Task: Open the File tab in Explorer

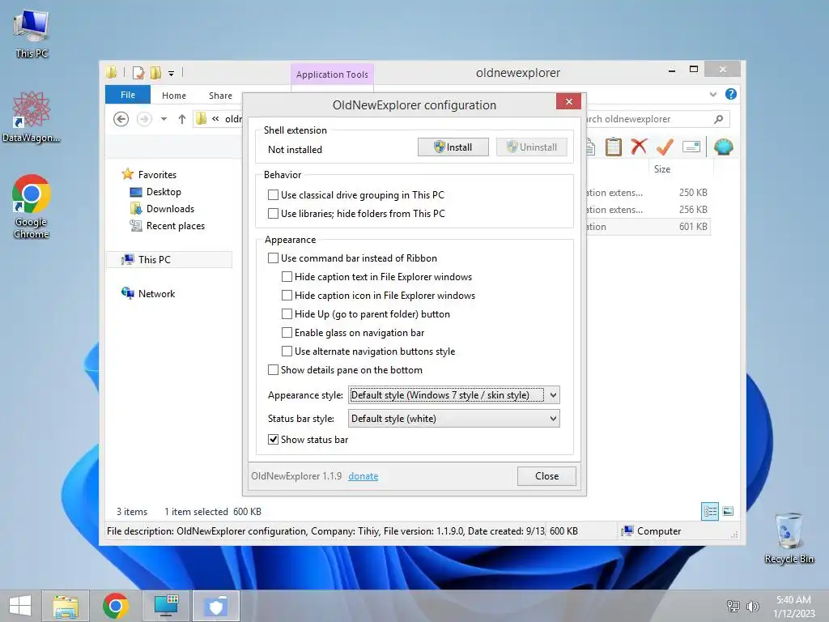Action: coord(127,95)
